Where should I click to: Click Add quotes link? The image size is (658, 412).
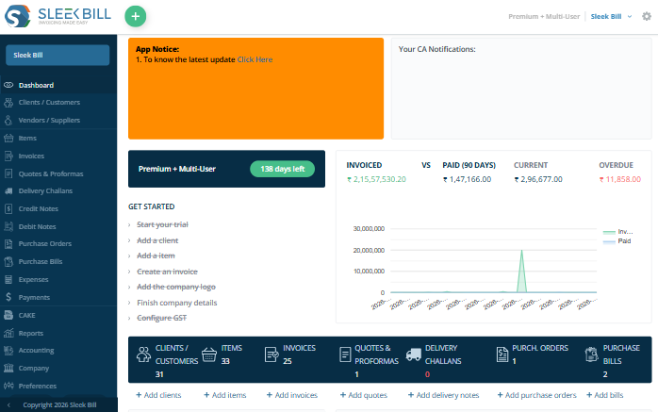(x=364, y=395)
